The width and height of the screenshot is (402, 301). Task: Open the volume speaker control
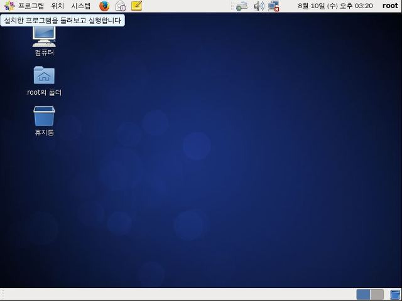258,6
